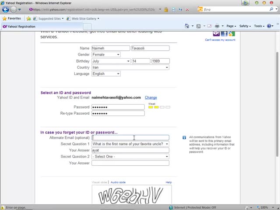Click the security lock icon in address bar
Image resolution: width=280 pixels, height=210 pixels.
click(x=166, y=10)
